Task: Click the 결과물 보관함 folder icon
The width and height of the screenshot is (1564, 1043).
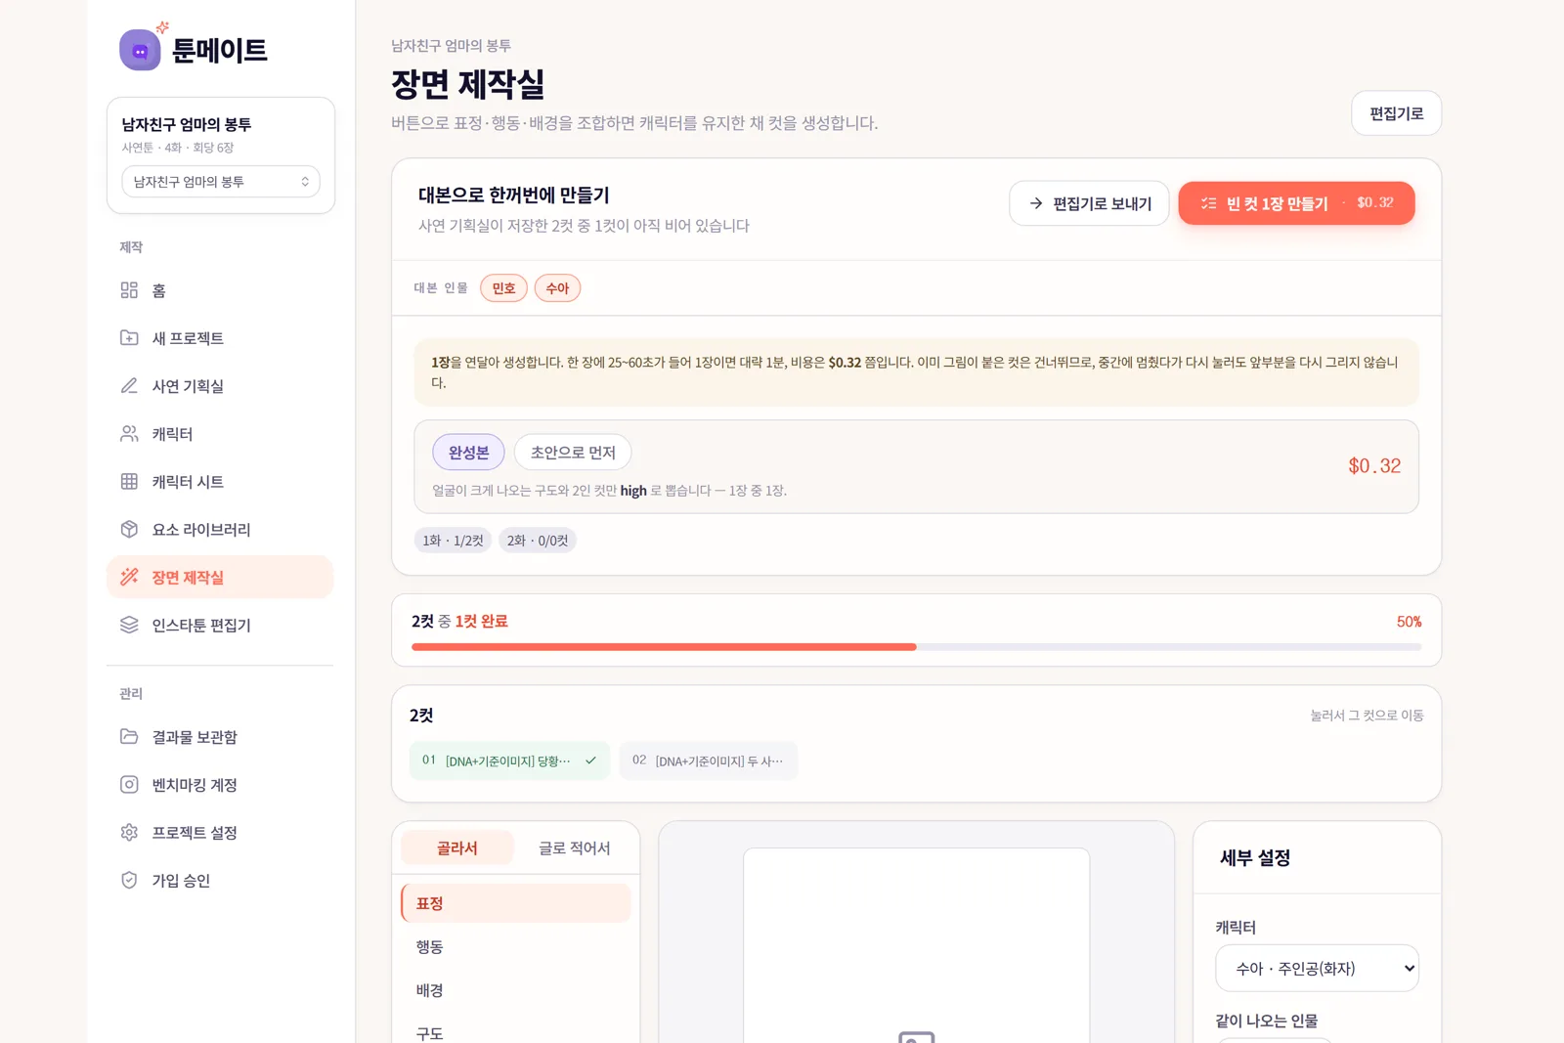Action: click(x=129, y=737)
